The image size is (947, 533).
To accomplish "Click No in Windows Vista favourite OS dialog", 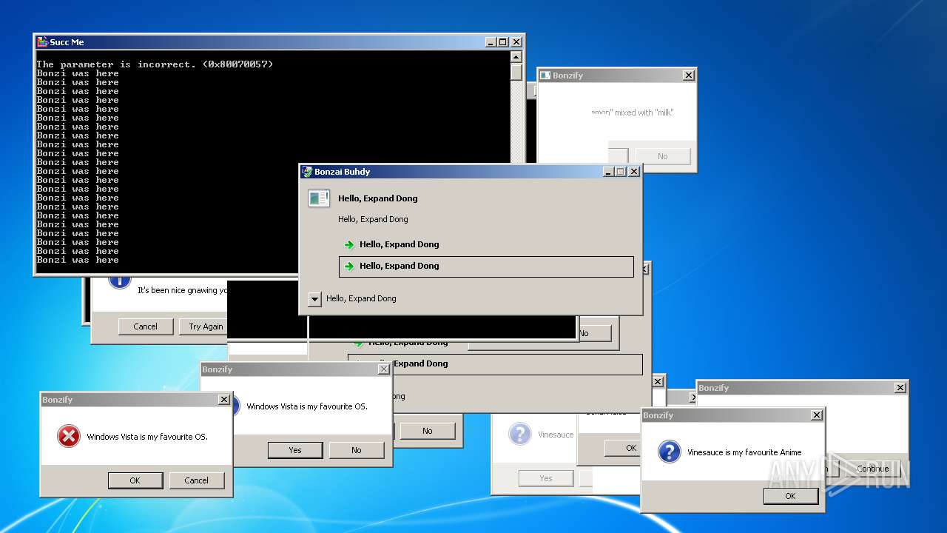I will [x=357, y=450].
